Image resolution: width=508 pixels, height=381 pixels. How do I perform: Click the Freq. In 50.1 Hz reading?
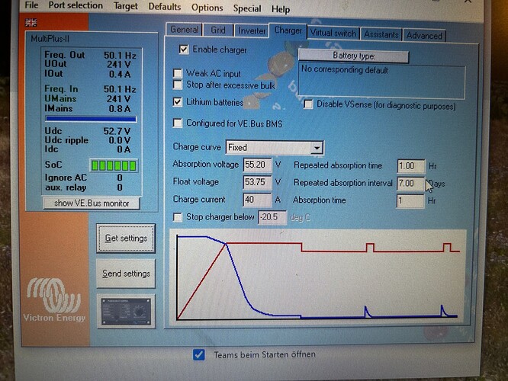coord(90,89)
